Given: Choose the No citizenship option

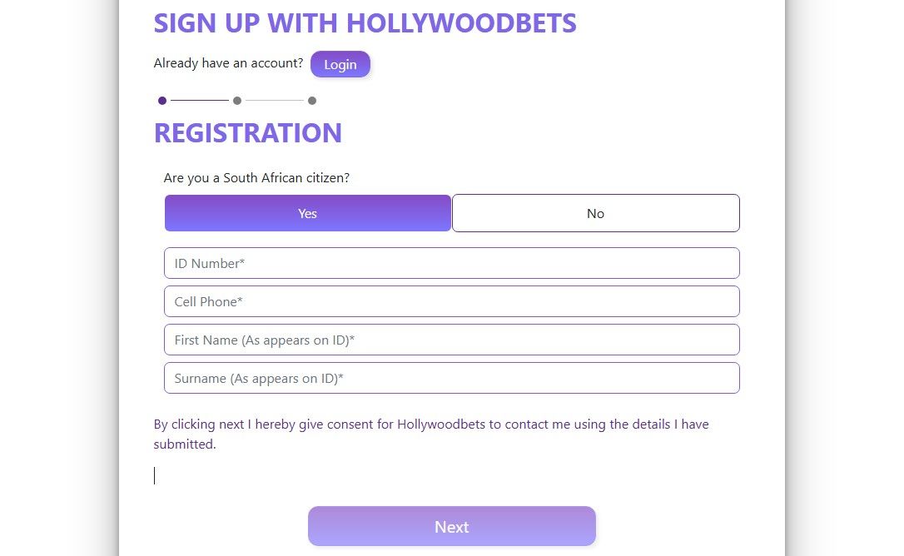Looking at the screenshot, I should (595, 213).
